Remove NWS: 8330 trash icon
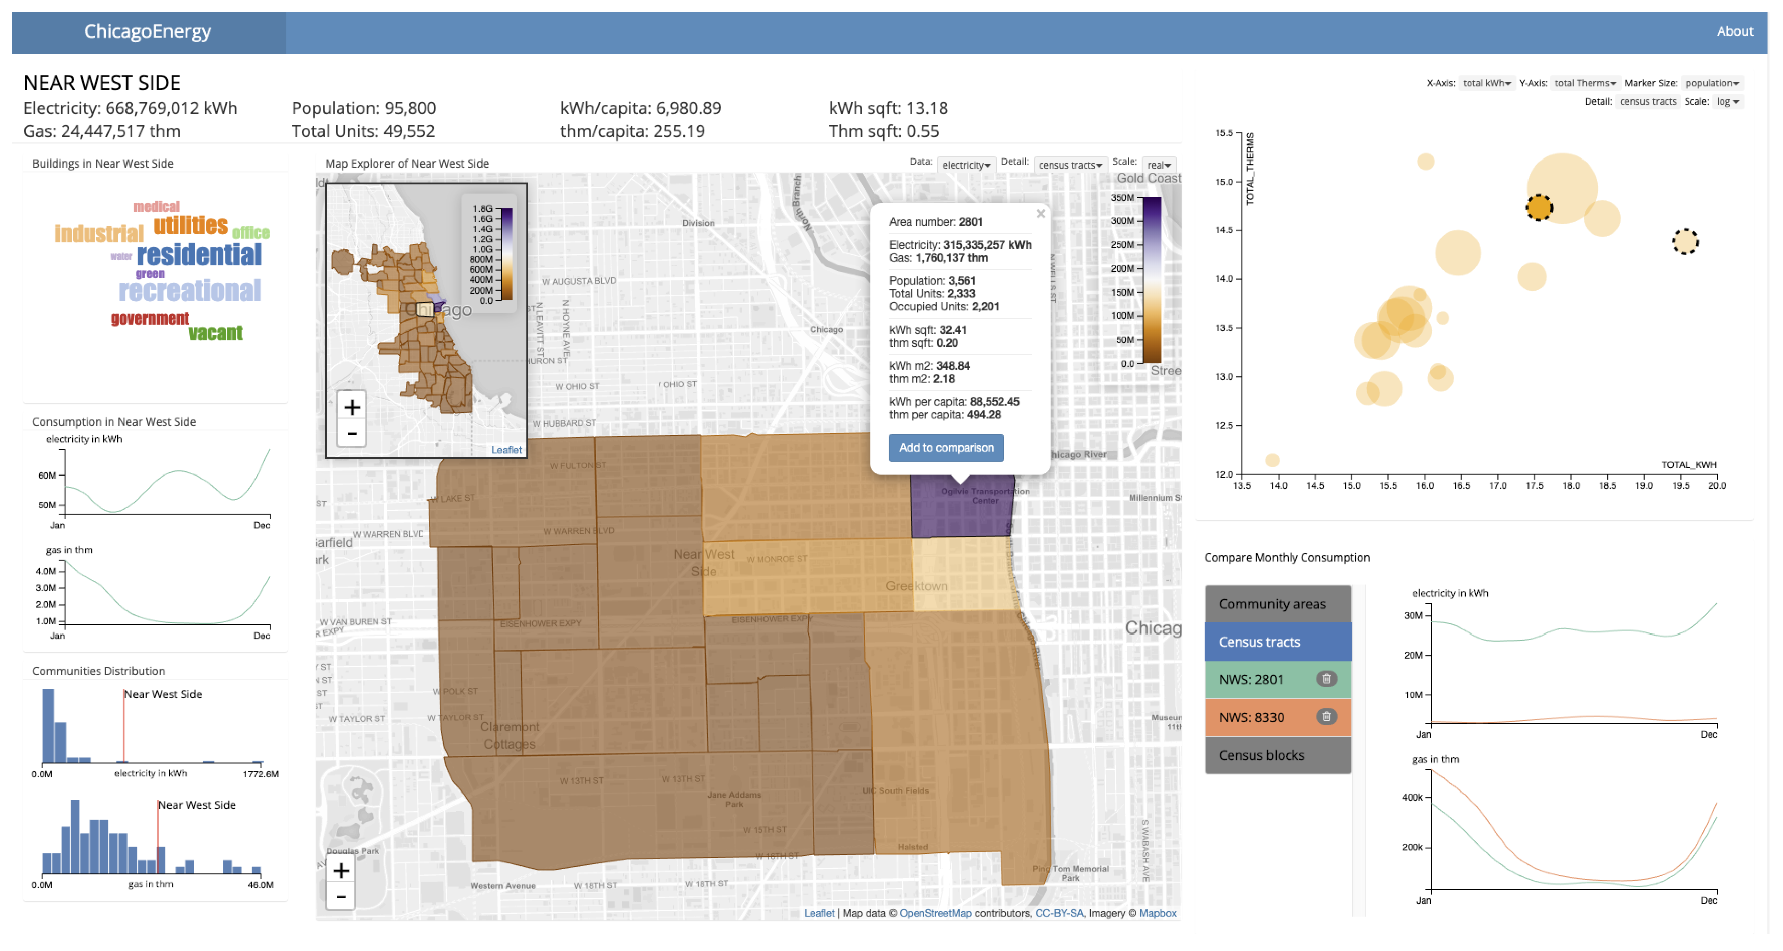 point(1326,717)
